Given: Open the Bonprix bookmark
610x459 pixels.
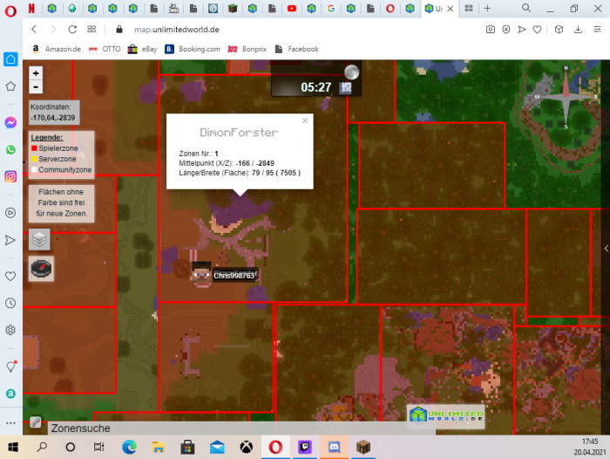Looking at the screenshot, I should (247, 49).
